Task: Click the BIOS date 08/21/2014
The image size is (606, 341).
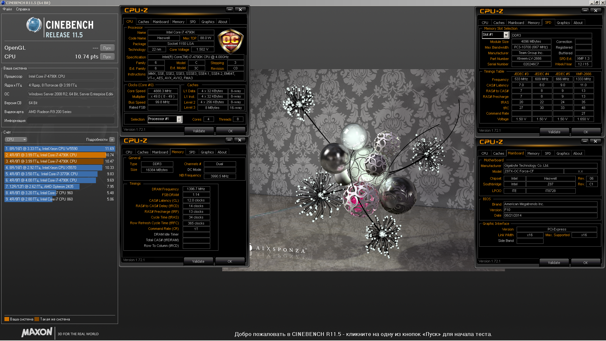Action: pyautogui.click(x=550, y=215)
